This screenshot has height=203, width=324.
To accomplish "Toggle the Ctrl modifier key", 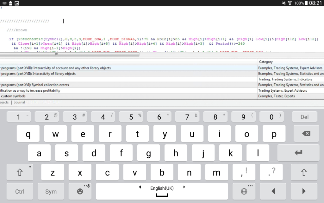I will 20,191.
